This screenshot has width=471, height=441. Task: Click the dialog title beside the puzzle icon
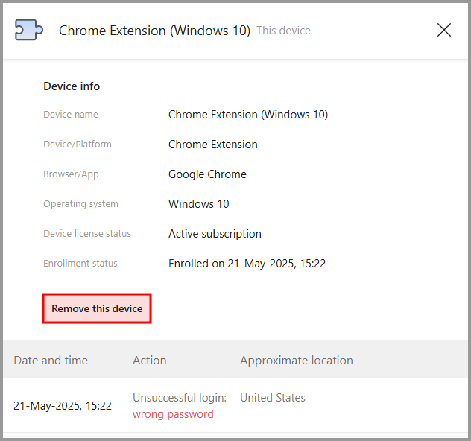[x=154, y=31]
